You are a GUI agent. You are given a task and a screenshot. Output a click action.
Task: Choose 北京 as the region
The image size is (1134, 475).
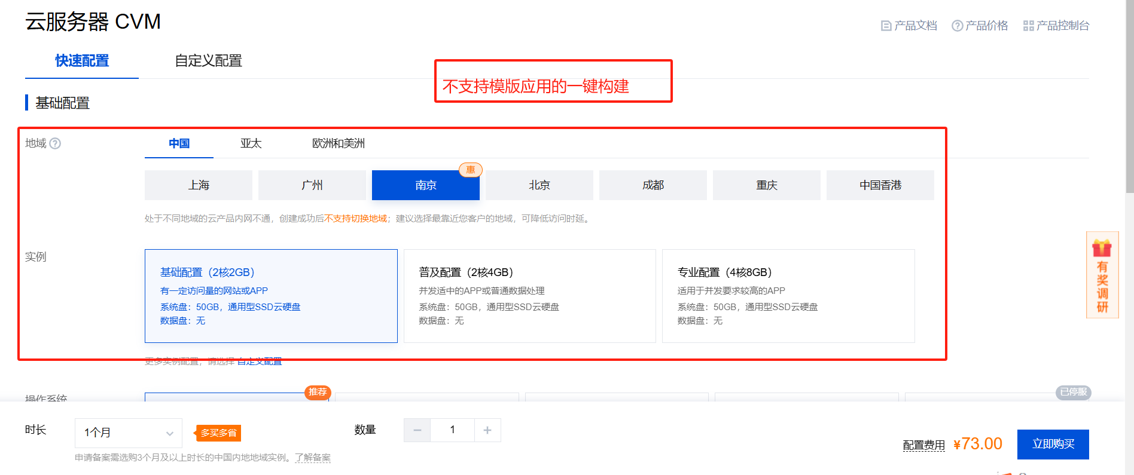tap(539, 185)
